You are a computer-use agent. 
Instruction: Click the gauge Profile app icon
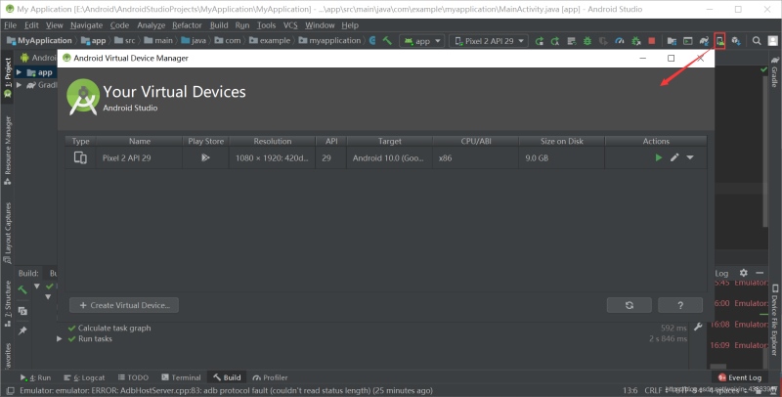click(x=620, y=41)
